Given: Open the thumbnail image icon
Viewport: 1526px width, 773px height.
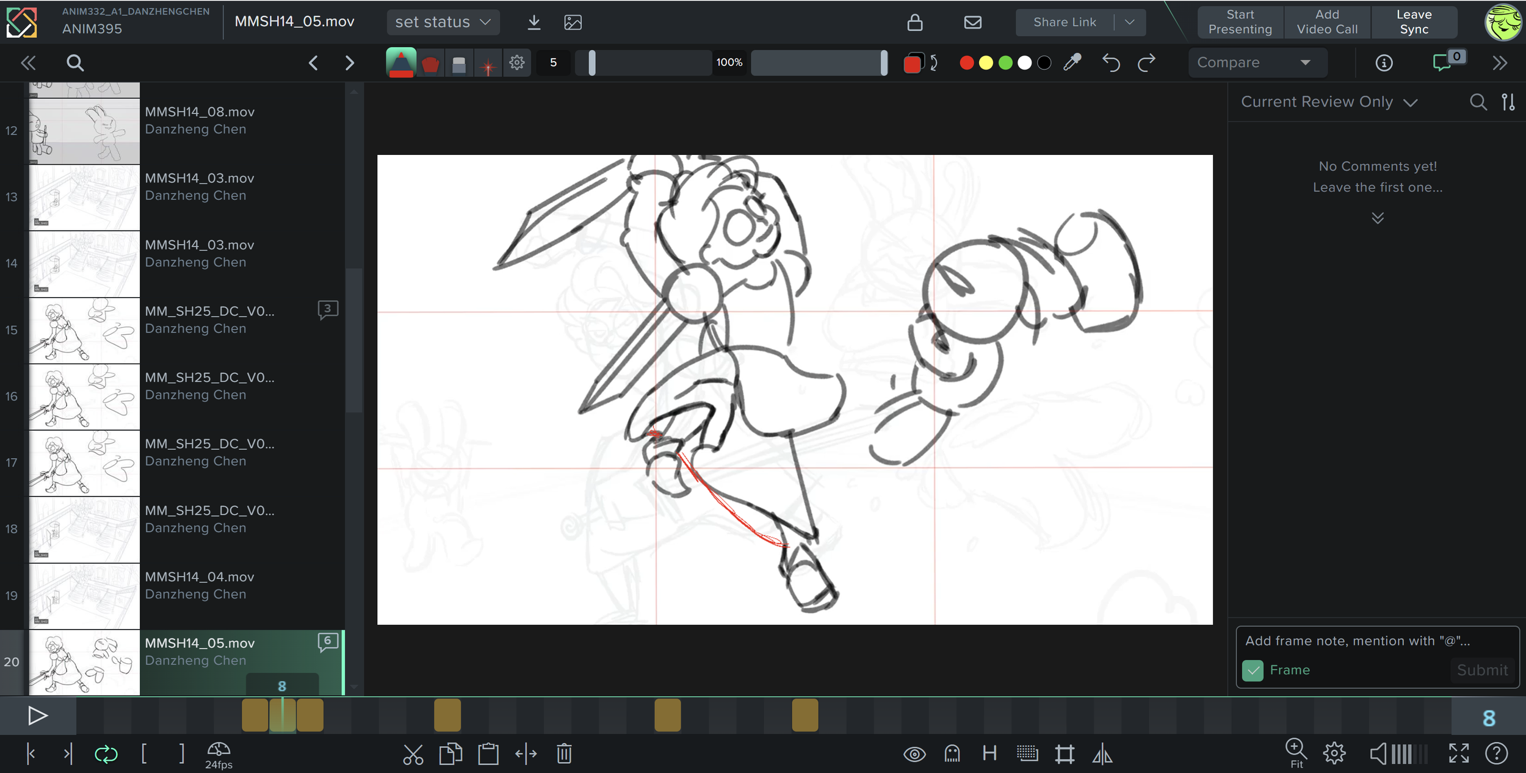Looking at the screenshot, I should click(x=573, y=22).
